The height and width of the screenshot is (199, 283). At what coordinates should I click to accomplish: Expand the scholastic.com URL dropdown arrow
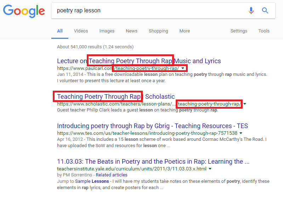pyautogui.click(x=245, y=104)
